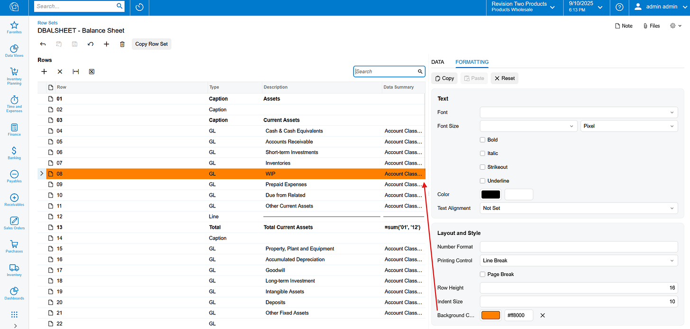Click the Export to Excel icon above rows
This screenshot has height=329, width=690.
[91, 71]
